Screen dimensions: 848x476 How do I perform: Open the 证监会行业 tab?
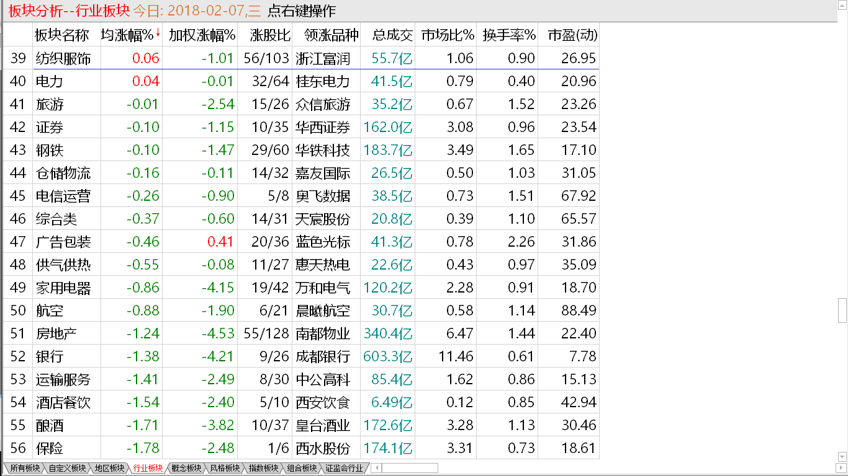(344, 468)
